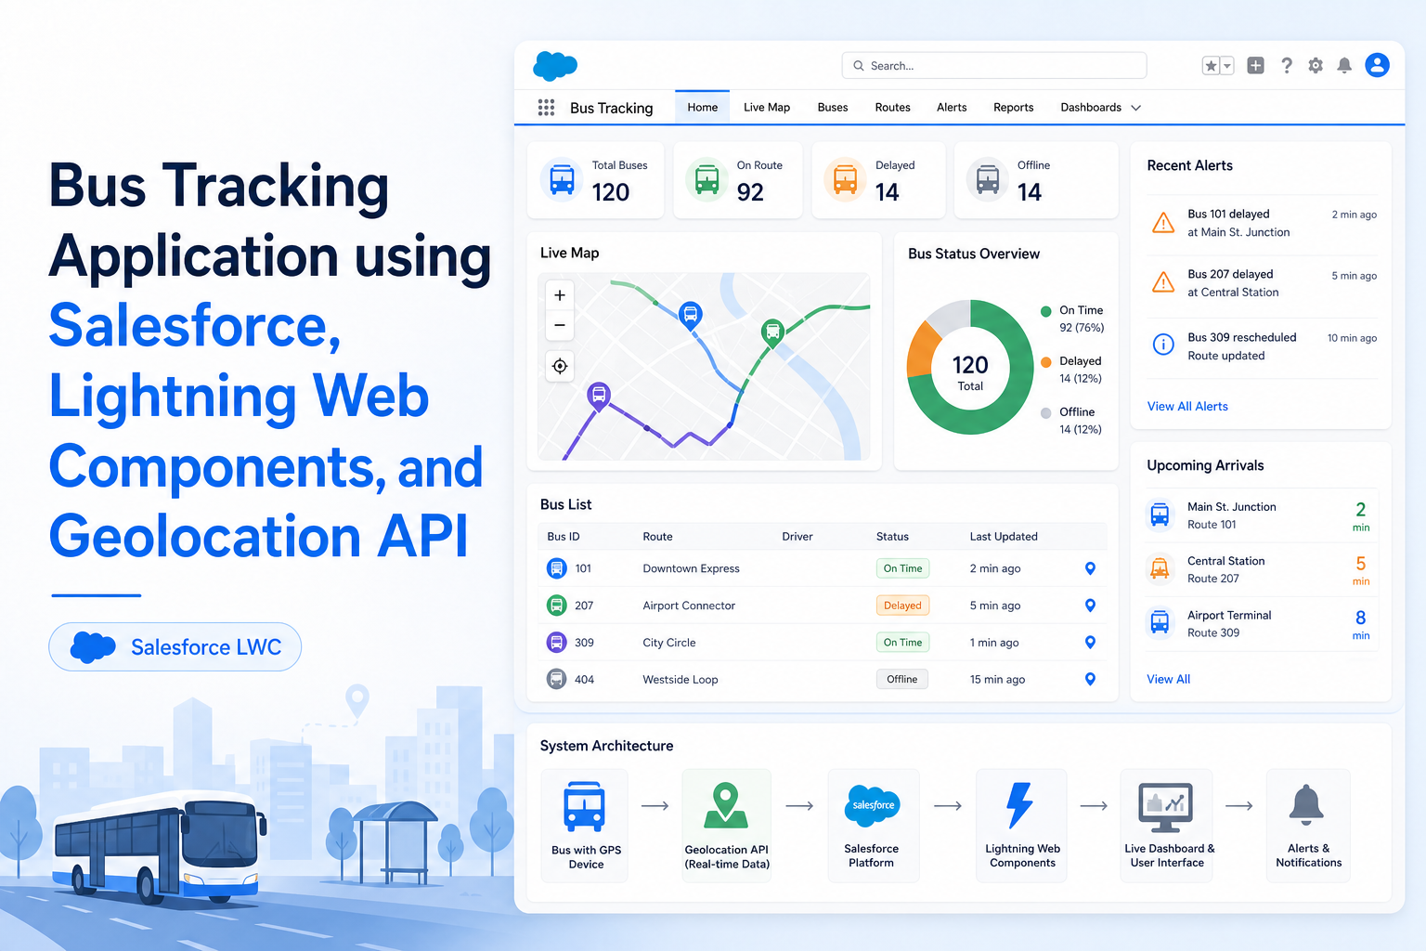Click the On Route green bus icon

tap(707, 179)
